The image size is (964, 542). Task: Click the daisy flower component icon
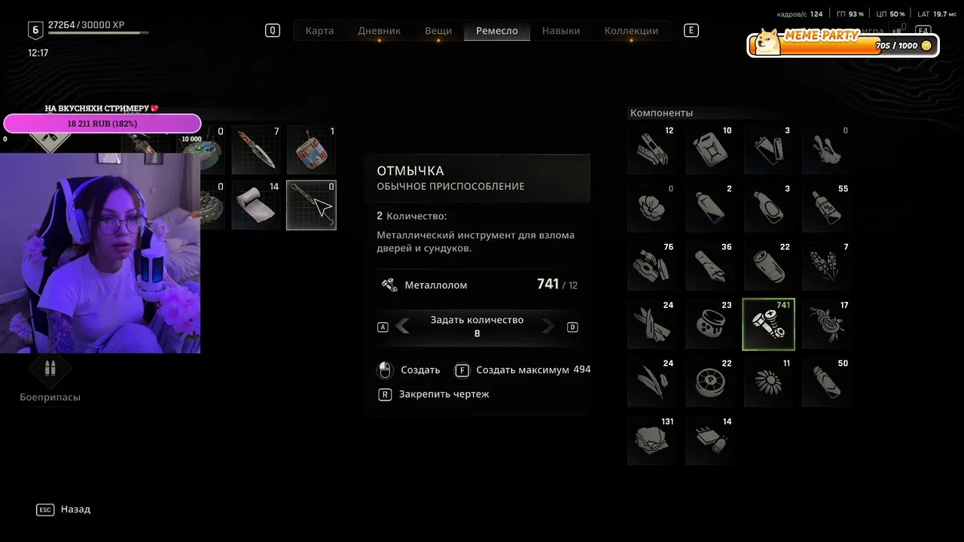pos(768,382)
